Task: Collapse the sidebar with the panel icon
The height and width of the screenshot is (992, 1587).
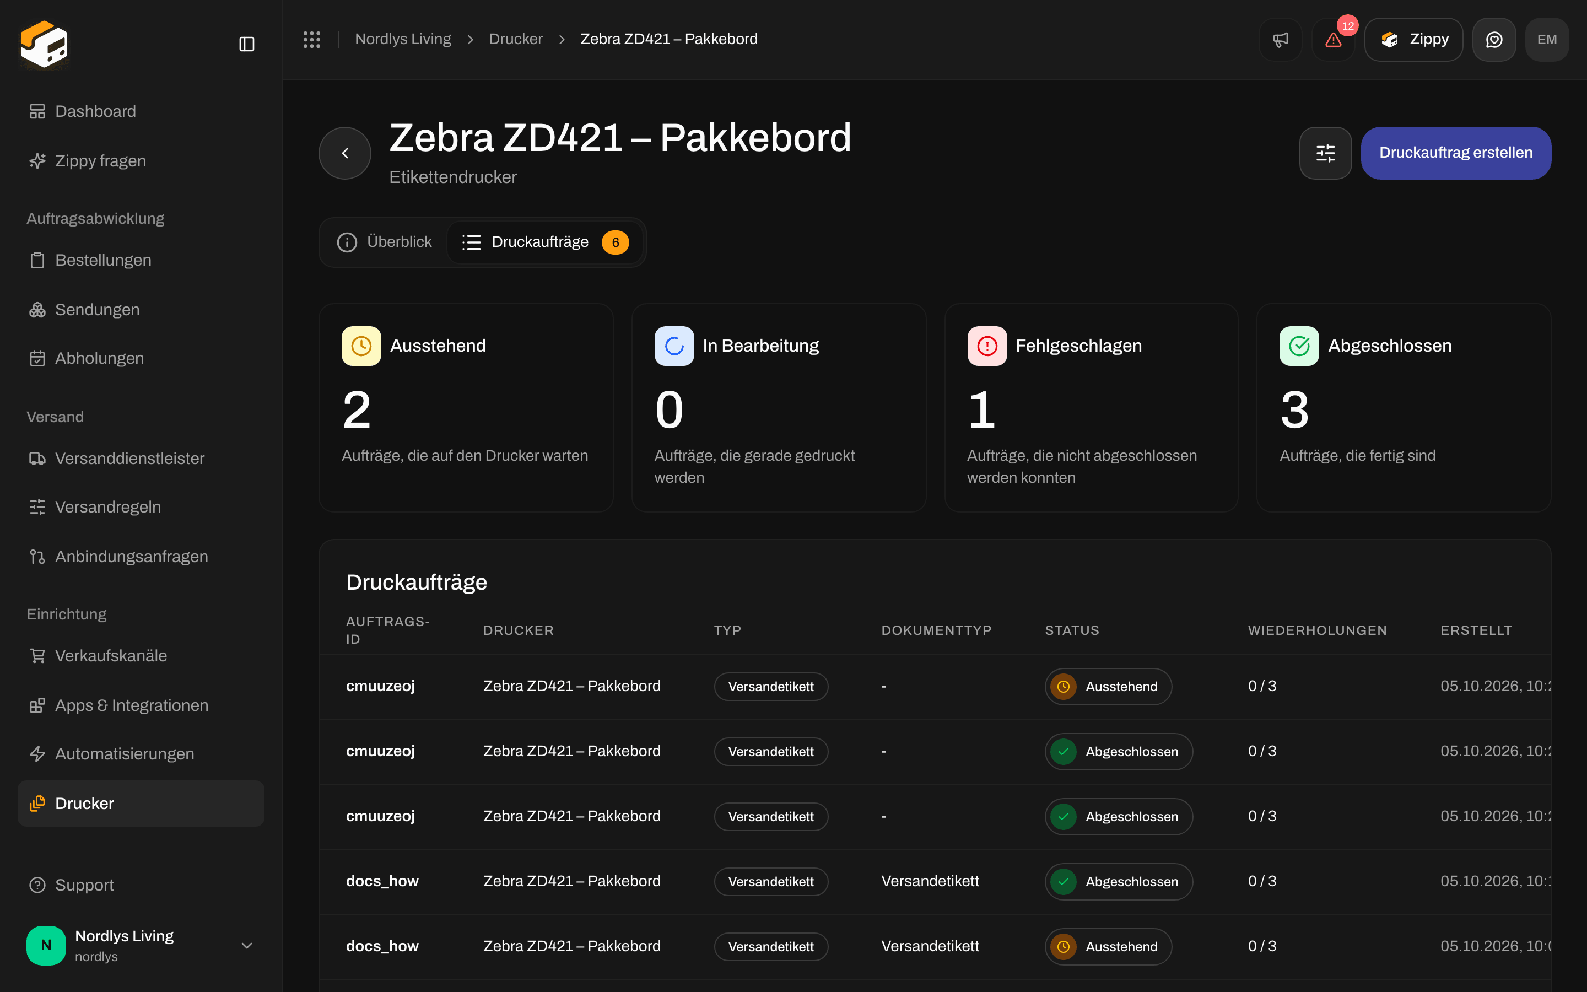Action: click(246, 44)
